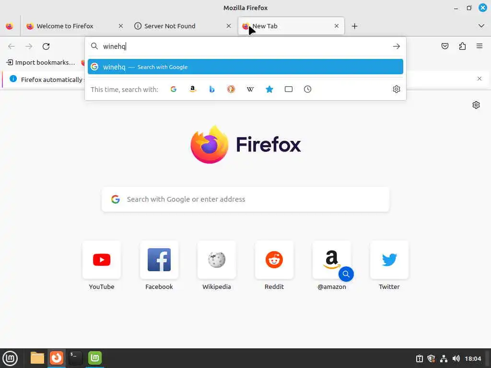Image resolution: width=491 pixels, height=368 pixels.
Task: Open the application hamburger menu
Action: [x=479, y=46]
